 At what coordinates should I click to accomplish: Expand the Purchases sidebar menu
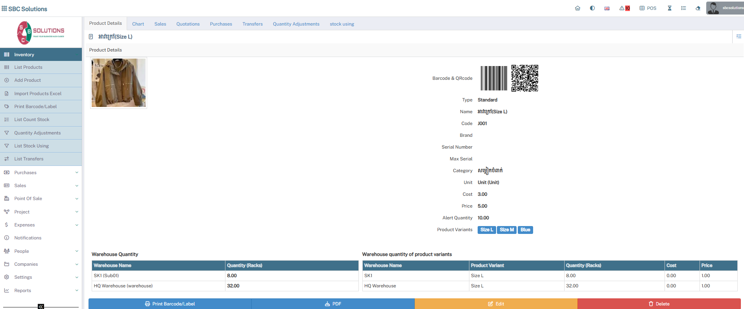41,173
